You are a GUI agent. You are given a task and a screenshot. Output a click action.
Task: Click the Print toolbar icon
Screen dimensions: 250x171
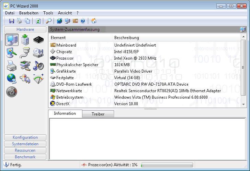pyautogui.click(x=20, y=21)
